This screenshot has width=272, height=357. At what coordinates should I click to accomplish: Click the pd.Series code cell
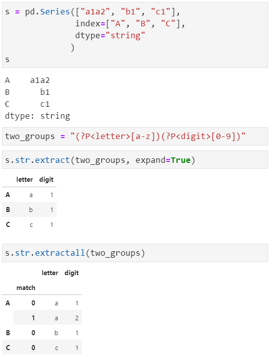pos(135,35)
